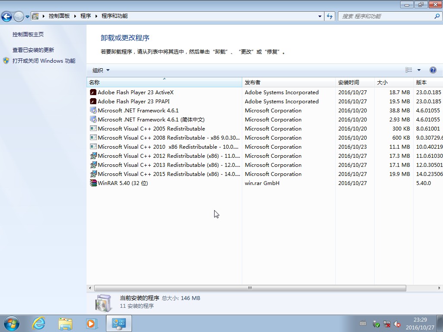Expand the arrow after 控制面板 breadcrumb
443x332 pixels.
[75, 16]
